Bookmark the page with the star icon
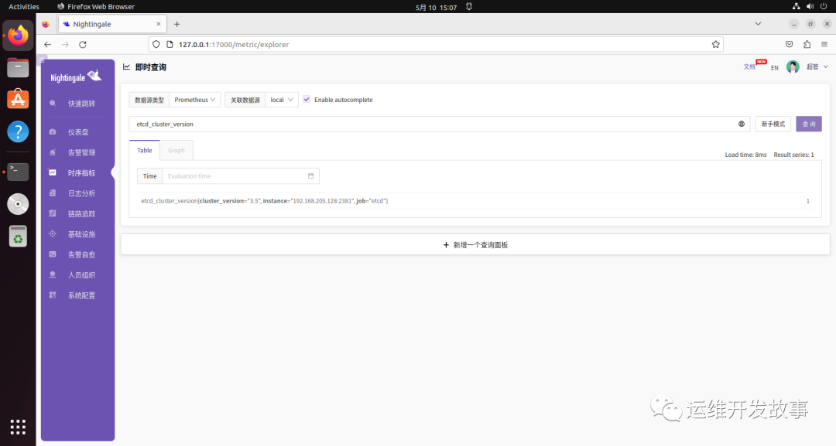This screenshot has width=836, height=446. click(x=715, y=45)
